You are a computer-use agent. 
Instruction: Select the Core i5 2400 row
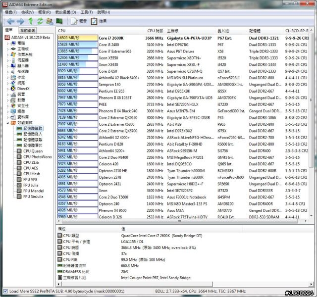(183, 45)
